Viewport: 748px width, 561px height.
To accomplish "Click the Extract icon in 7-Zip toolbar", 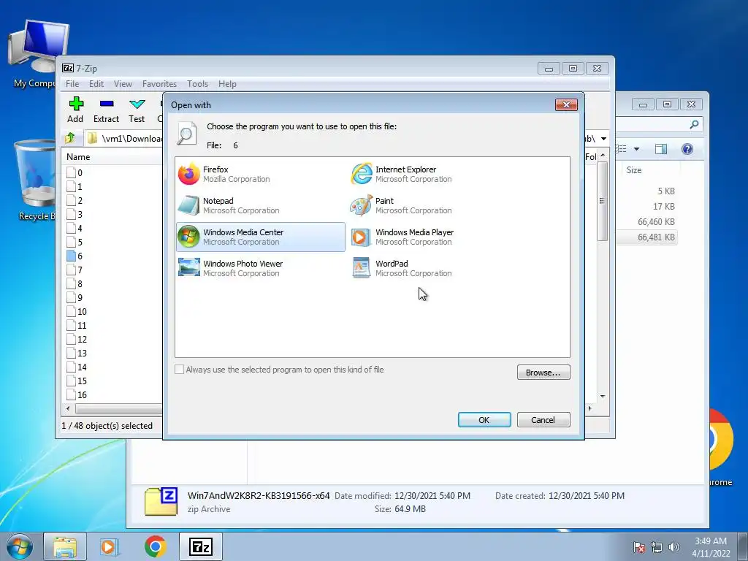I will tap(106, 110).
